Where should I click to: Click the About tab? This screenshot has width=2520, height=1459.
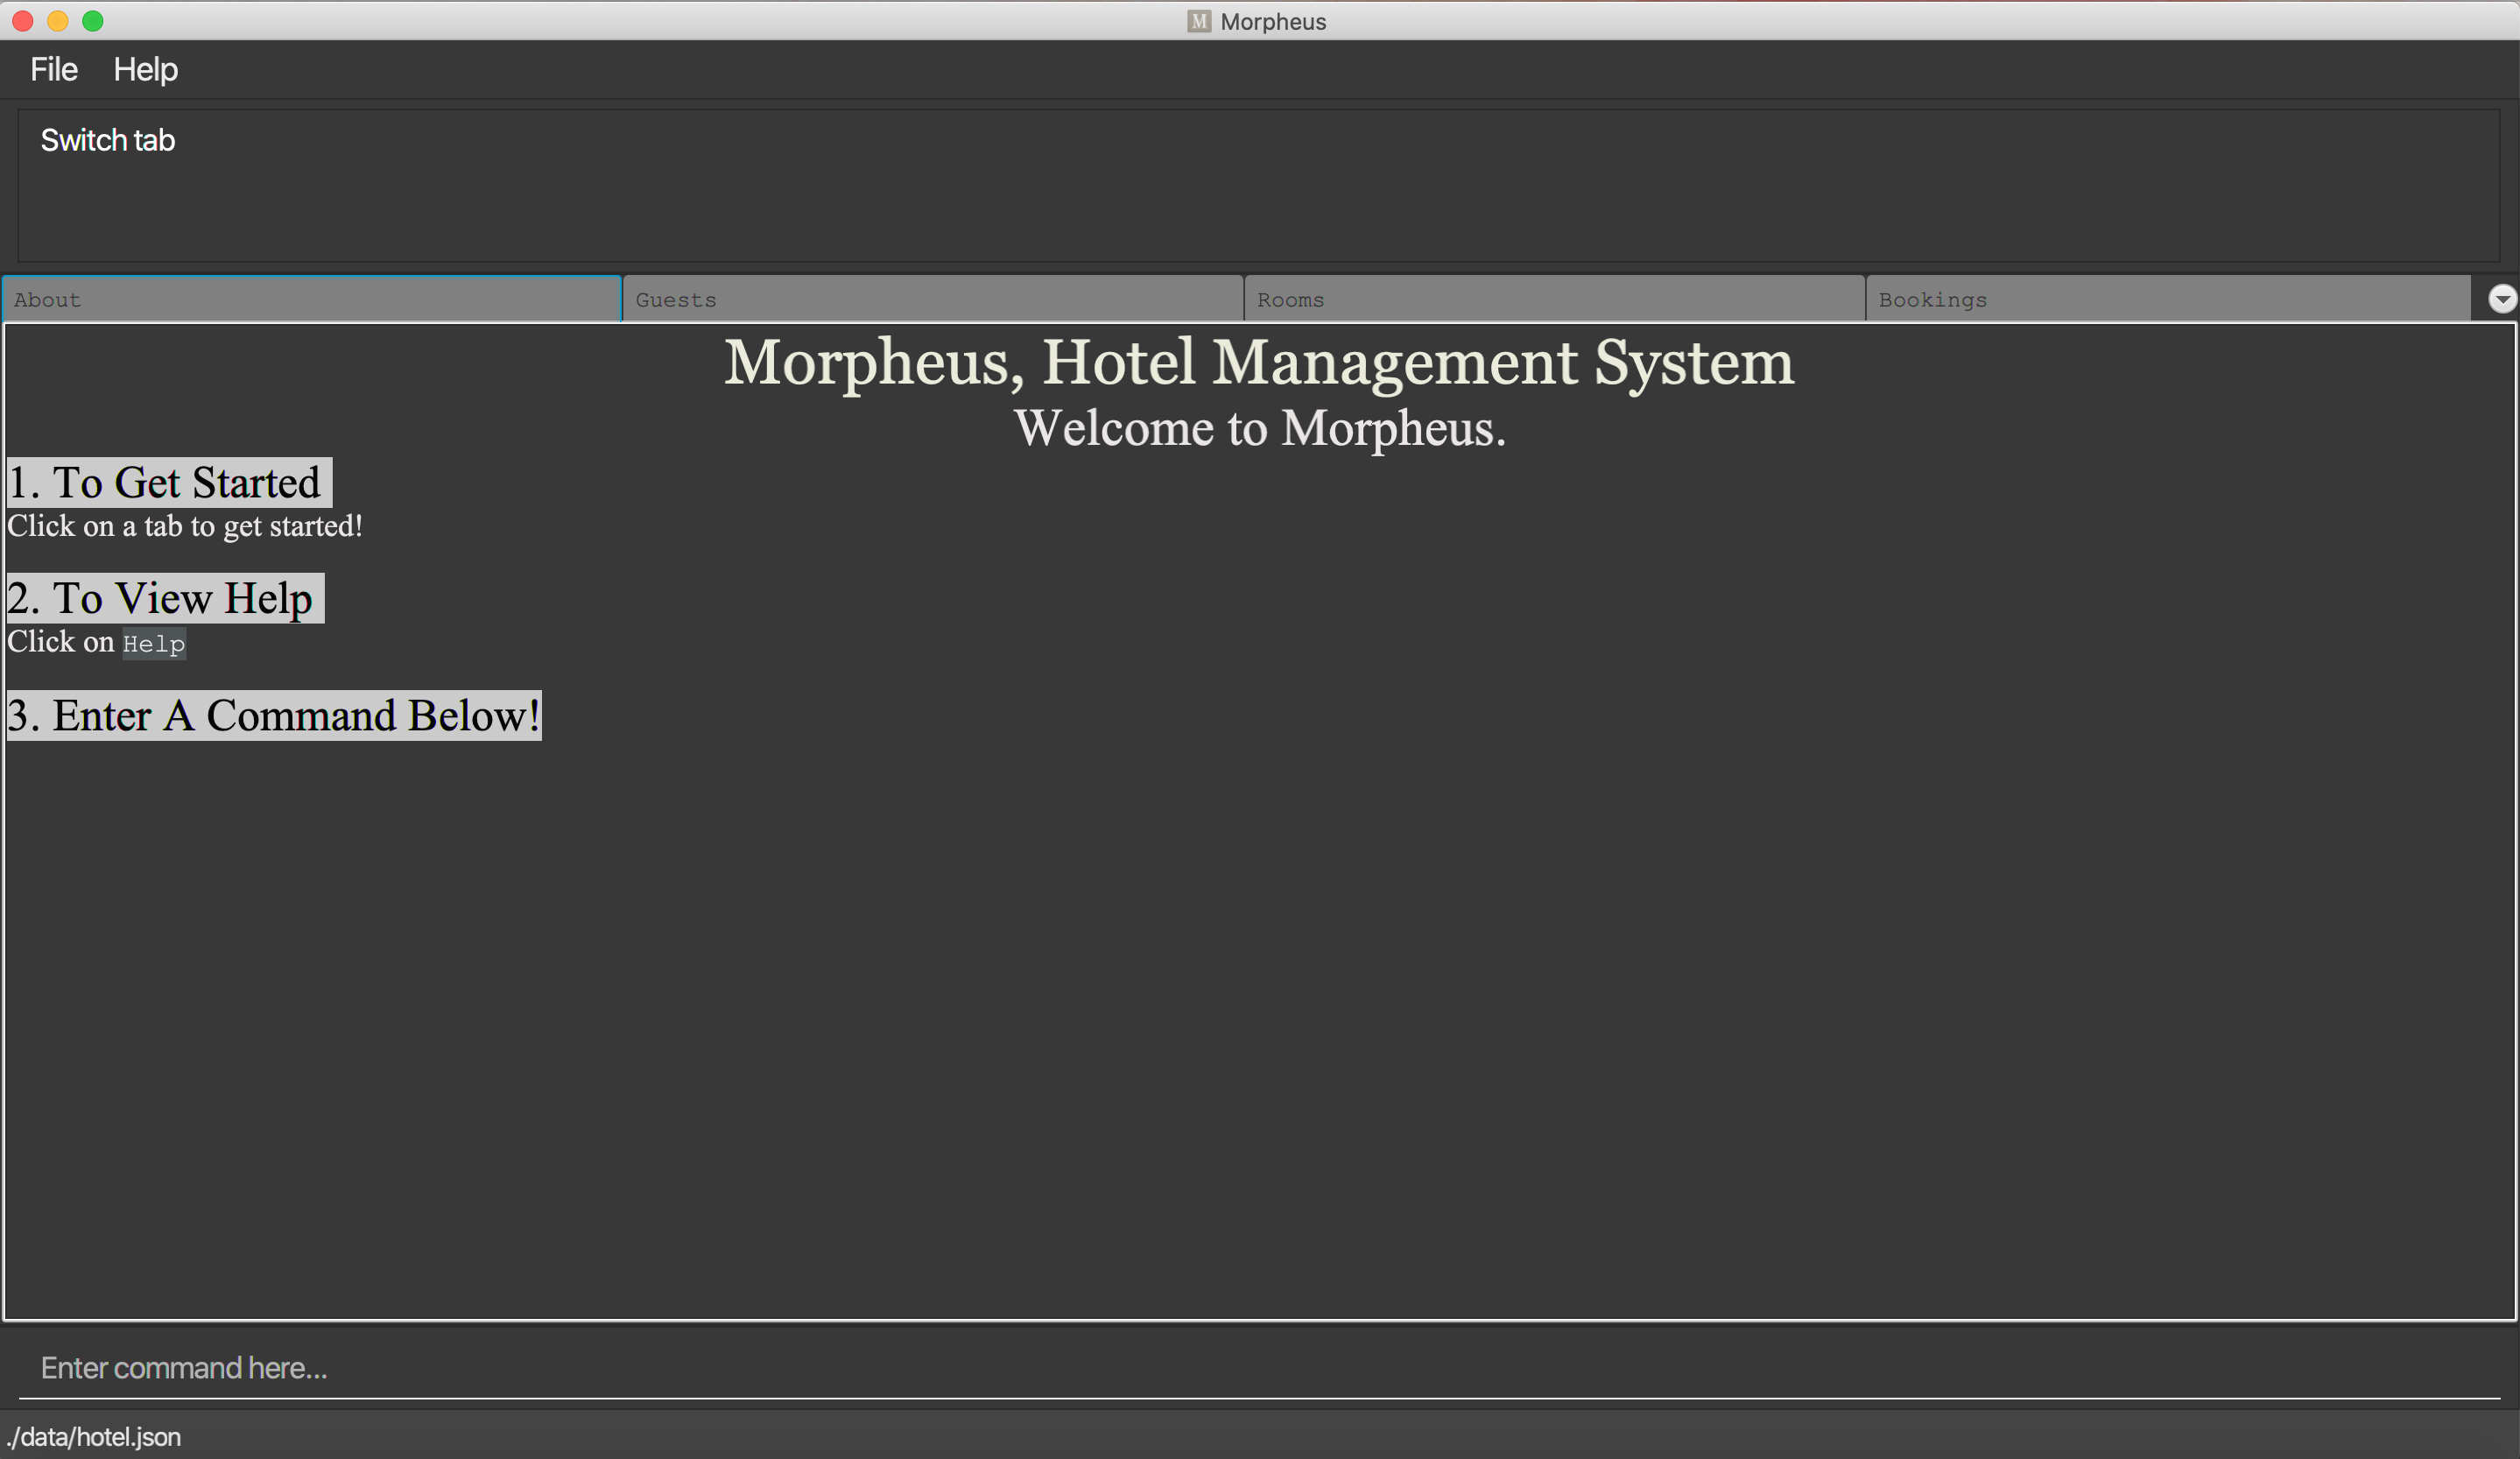click(313, 299)
